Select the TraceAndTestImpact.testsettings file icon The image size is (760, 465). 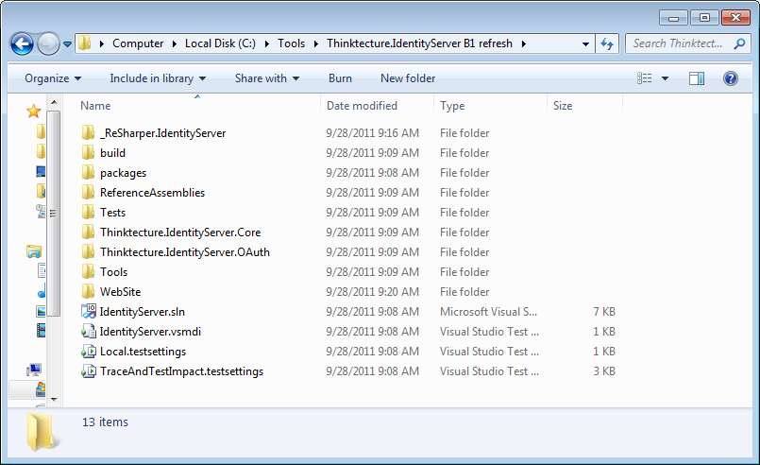[88, 371]
